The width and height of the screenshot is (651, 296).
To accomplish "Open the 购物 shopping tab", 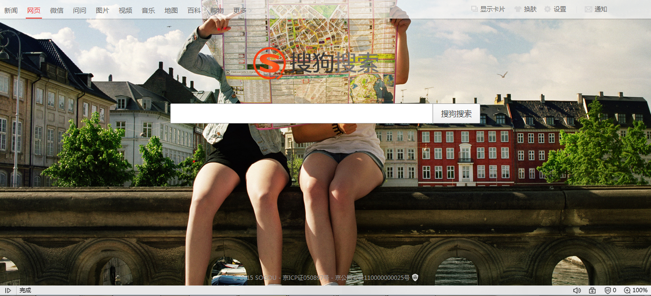I will 217,10.
